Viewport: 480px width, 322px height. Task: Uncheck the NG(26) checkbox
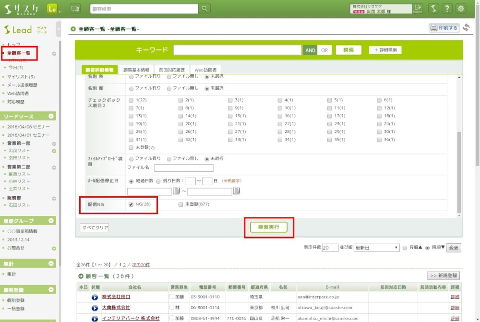coord(131,204)
